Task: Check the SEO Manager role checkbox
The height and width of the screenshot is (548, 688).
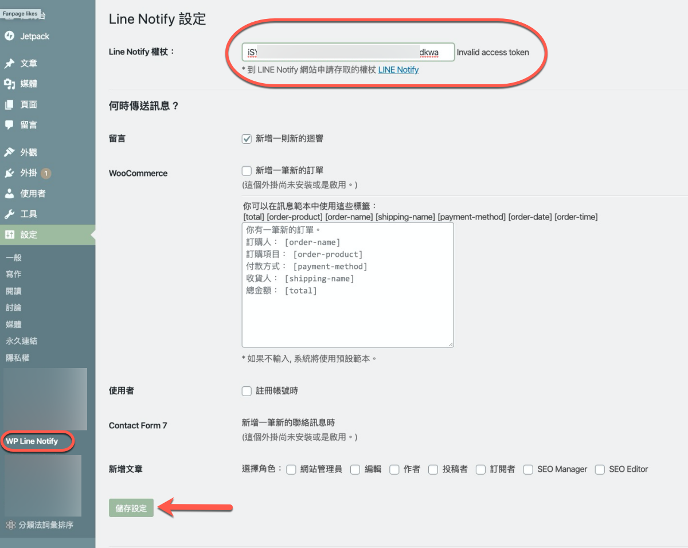Action: click(x=528, y=469)
